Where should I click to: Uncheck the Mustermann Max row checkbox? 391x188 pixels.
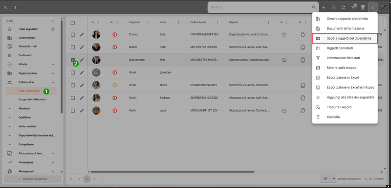72,60
